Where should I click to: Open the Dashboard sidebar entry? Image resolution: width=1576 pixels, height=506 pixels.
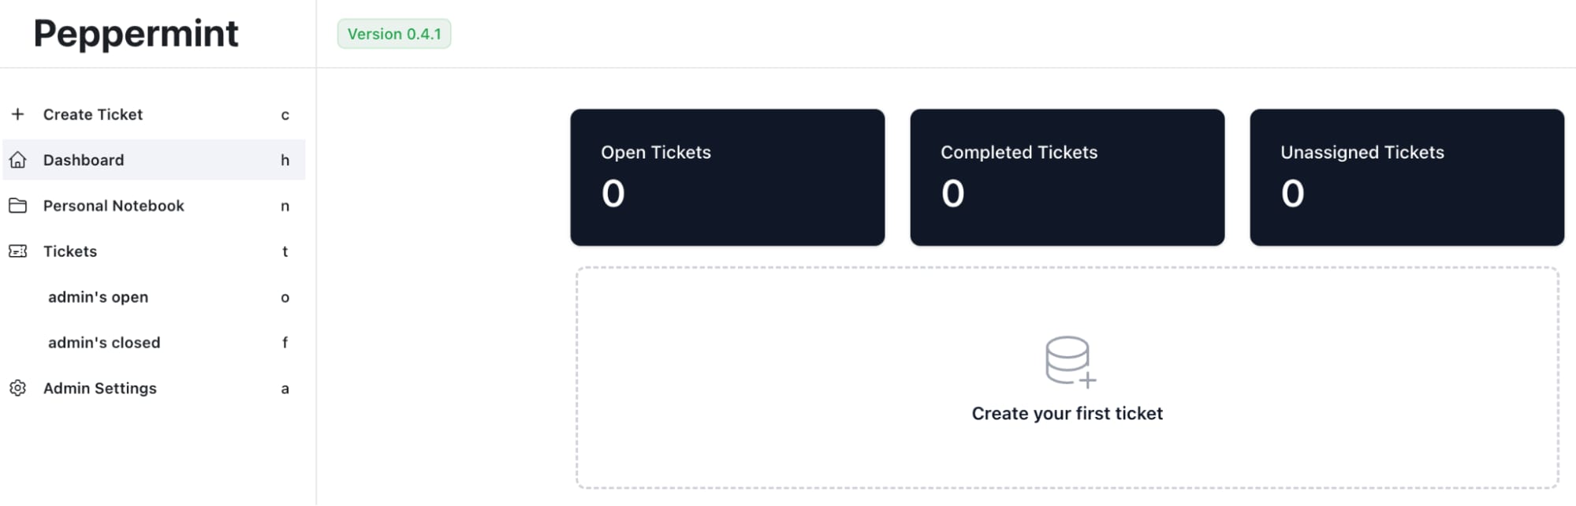[x=84, y=160]
